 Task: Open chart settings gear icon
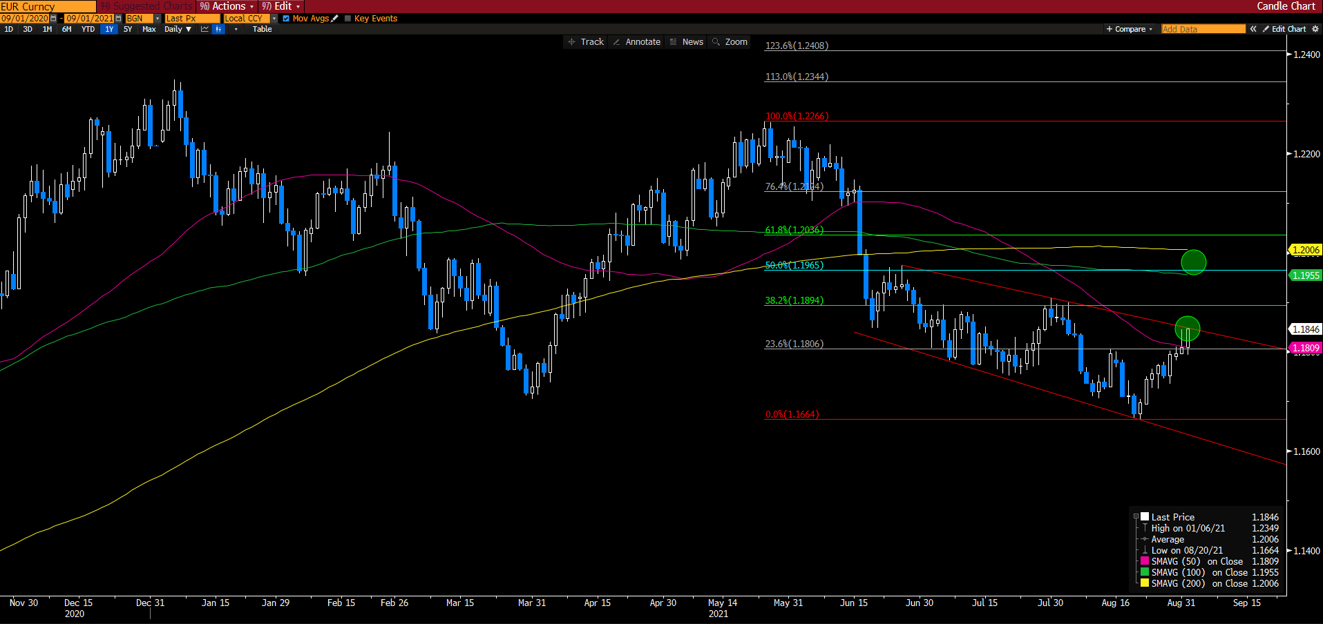click(1315, 29)
